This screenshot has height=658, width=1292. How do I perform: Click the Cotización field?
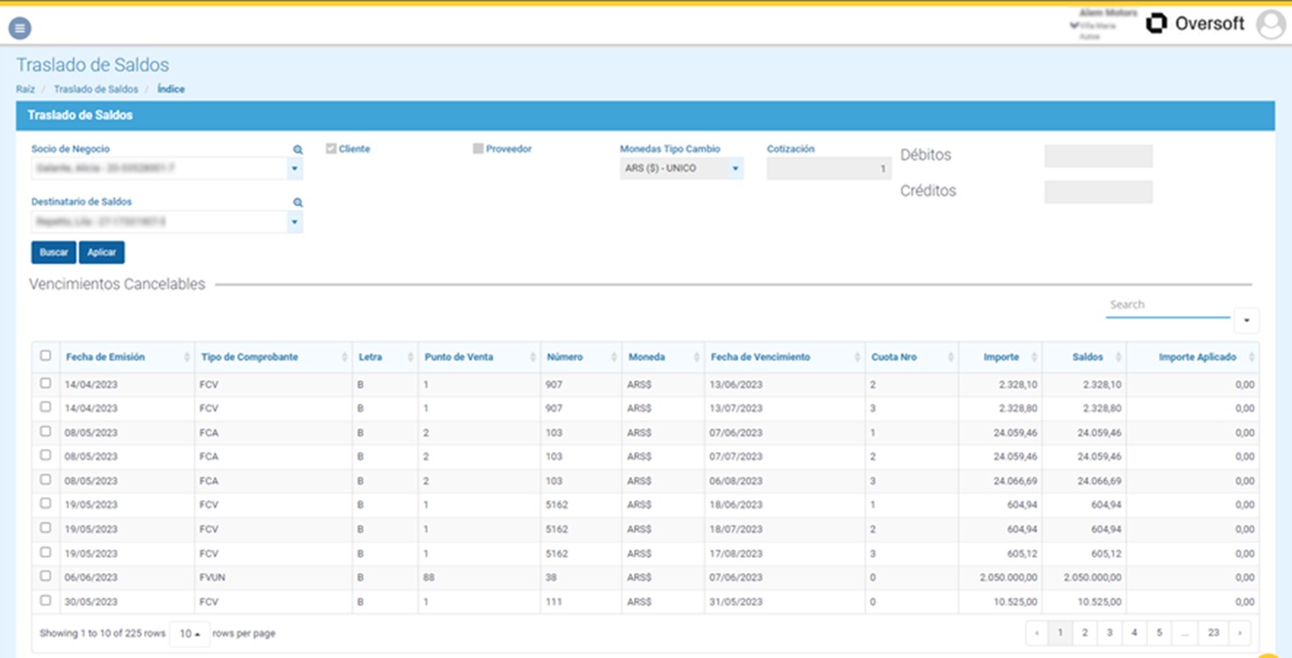(829, 168)
